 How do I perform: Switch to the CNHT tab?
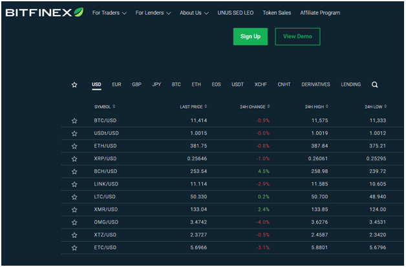point(284,85)
